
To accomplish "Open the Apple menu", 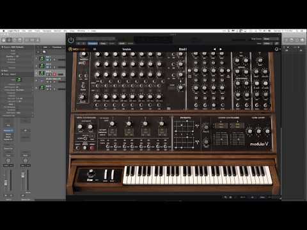I will click(4, 31).
